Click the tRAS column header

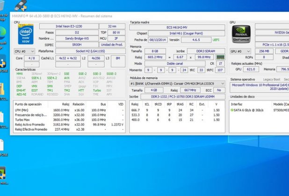click(x=180, y=104)
